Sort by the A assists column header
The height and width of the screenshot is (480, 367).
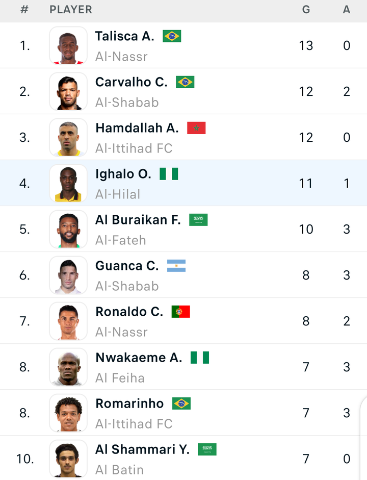tap(346, 10)
